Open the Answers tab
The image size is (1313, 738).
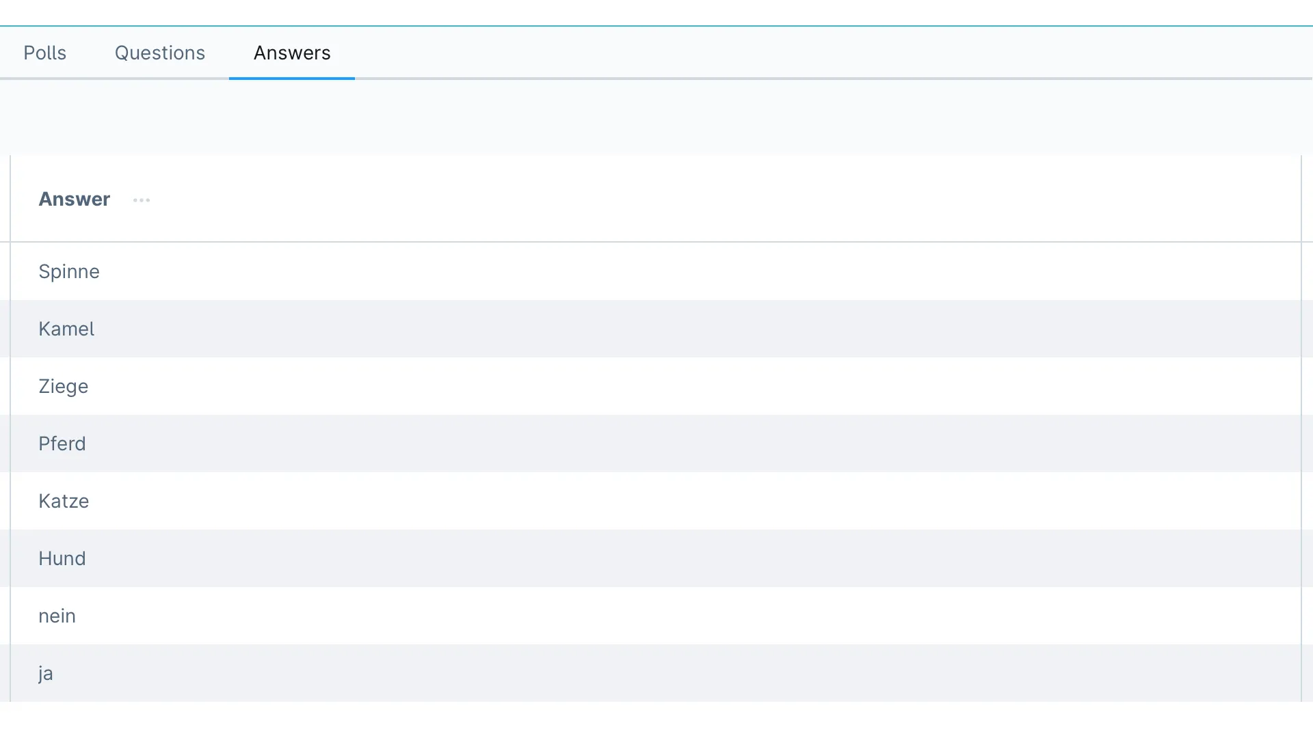(291, 53)
